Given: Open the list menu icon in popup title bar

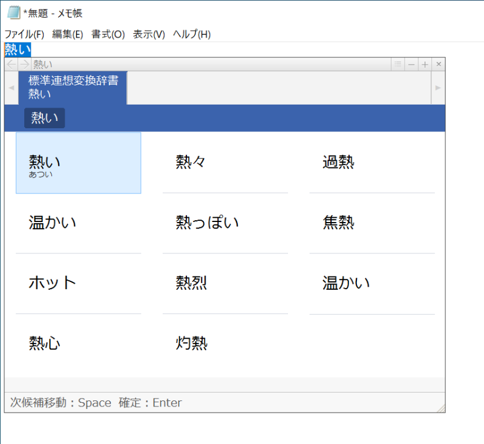Looking at the screenshot, I should point(397,64).
